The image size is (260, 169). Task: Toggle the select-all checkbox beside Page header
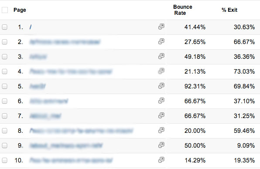[x=5, y=10]
